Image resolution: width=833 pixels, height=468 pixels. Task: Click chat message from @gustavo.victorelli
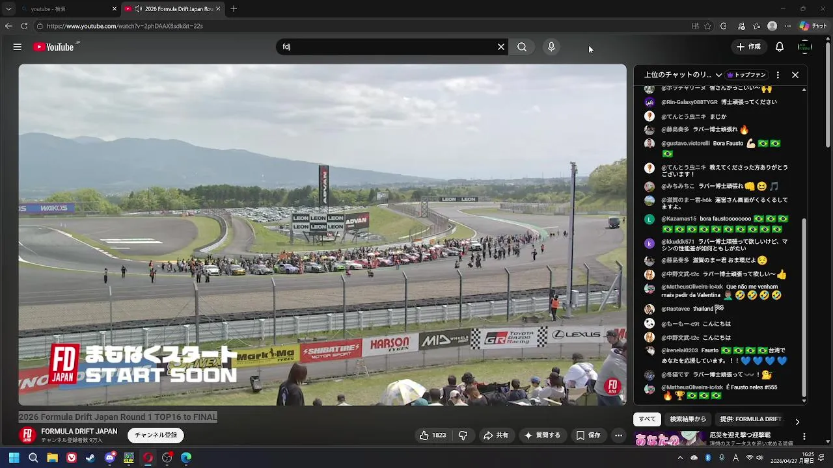[x=720, y=148]
